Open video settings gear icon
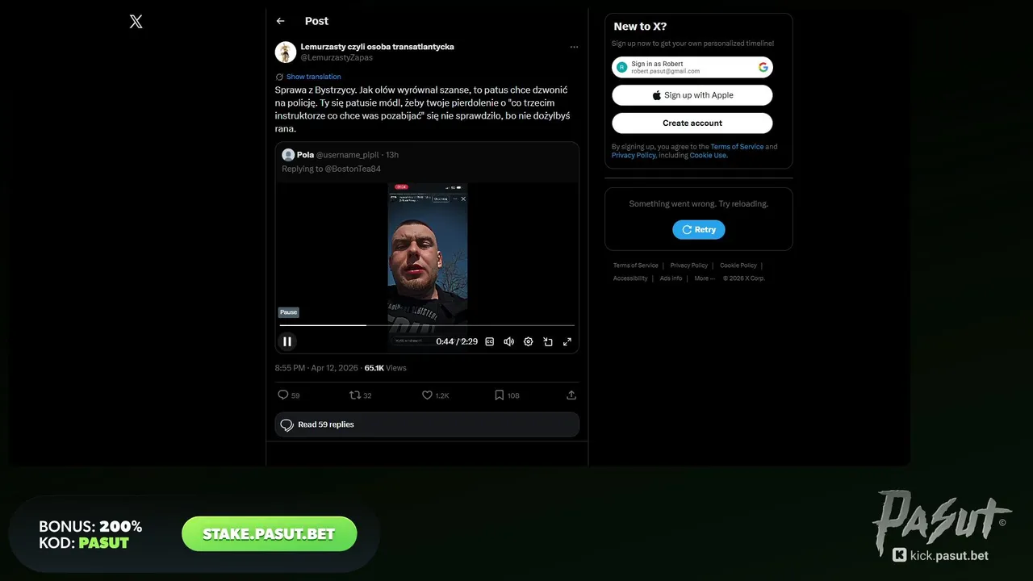Image resolution: width=1033 pixels, height=581 pixels. click(x=529, y=342)
